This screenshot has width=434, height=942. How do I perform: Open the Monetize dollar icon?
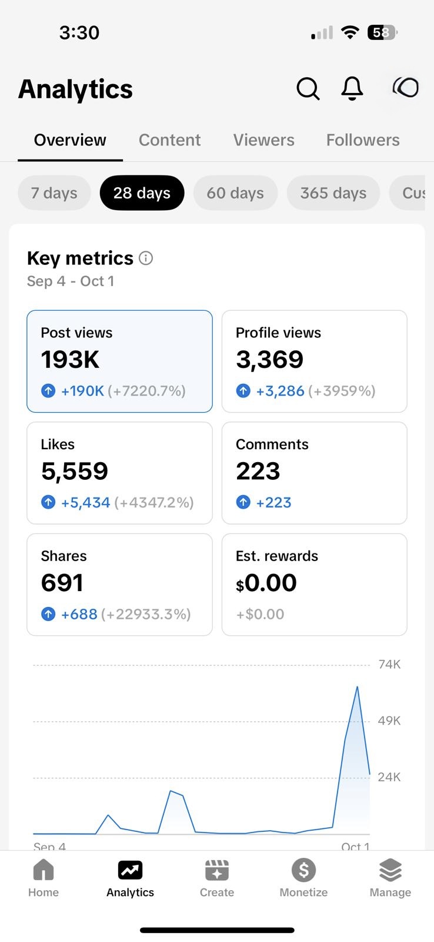[x=303, y=877]
